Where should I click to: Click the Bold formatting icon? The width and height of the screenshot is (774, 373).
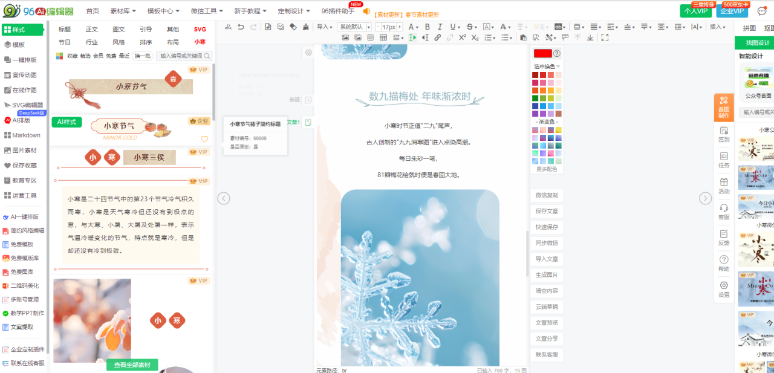point(428,27)
